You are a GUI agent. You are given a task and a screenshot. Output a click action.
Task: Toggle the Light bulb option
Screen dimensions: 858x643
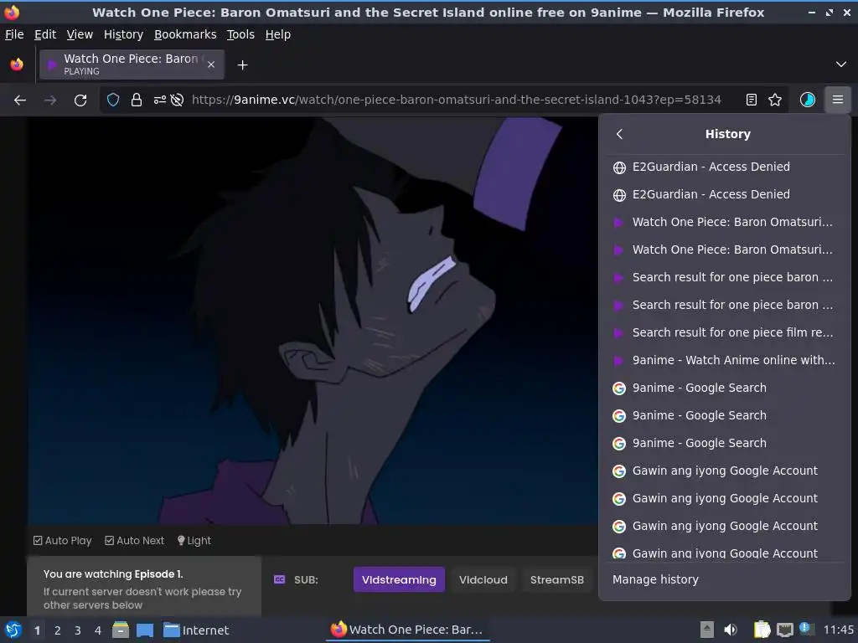click(194, 541)
